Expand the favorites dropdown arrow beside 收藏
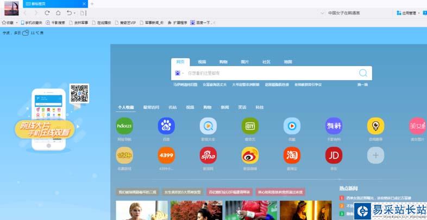 click(x=17, y=23)
